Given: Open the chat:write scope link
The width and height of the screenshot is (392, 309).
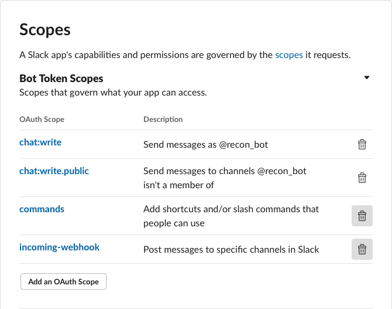Looking at the screenshot, I should (40, 142).
